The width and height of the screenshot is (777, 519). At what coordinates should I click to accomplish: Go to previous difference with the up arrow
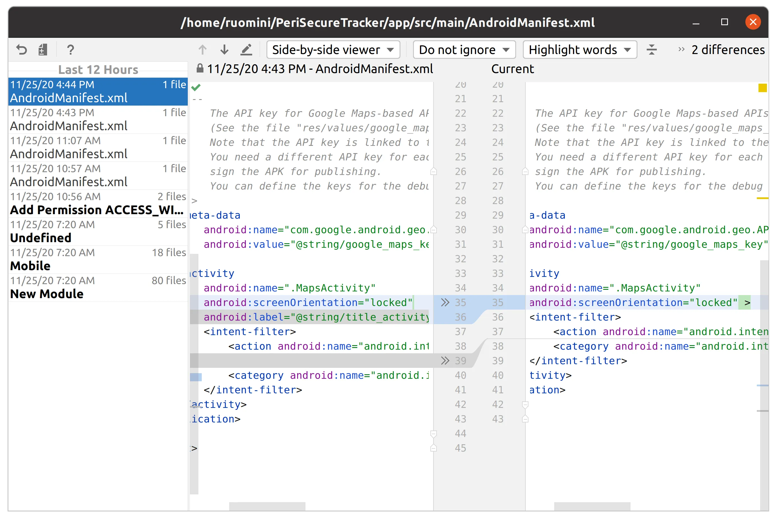[x=203, y=50]
